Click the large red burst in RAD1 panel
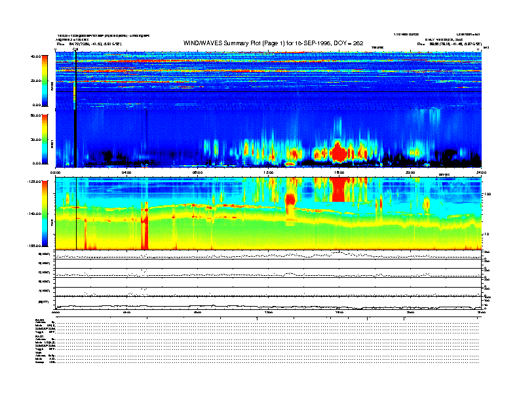This screenshot has width=519, height=401. [x=339, y=151]
